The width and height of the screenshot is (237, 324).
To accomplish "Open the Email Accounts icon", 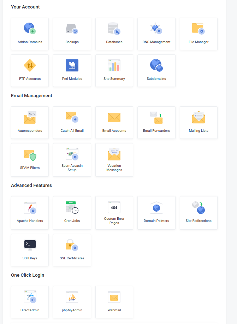I will tap(114, 117).
